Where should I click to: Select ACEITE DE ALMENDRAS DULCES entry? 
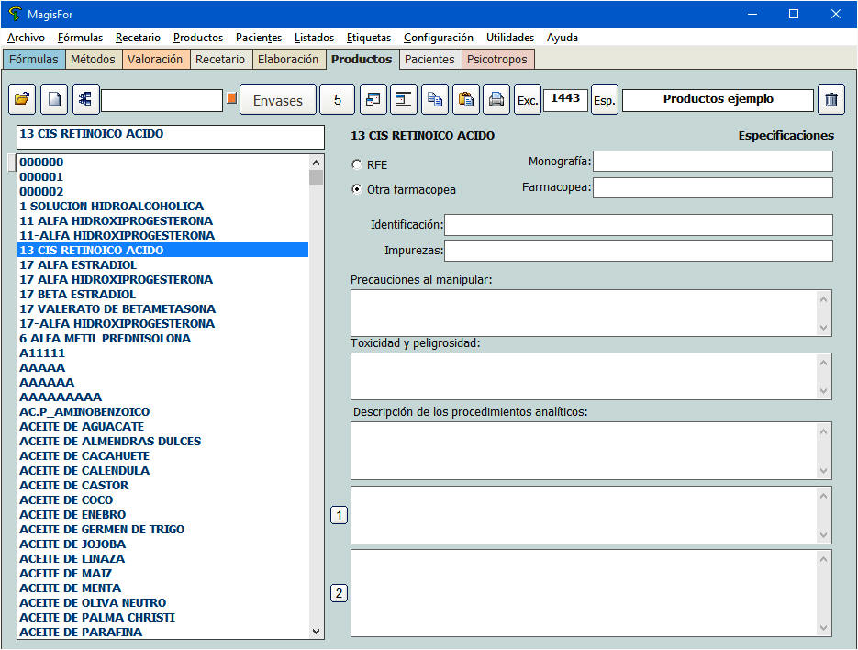[163, 442]
